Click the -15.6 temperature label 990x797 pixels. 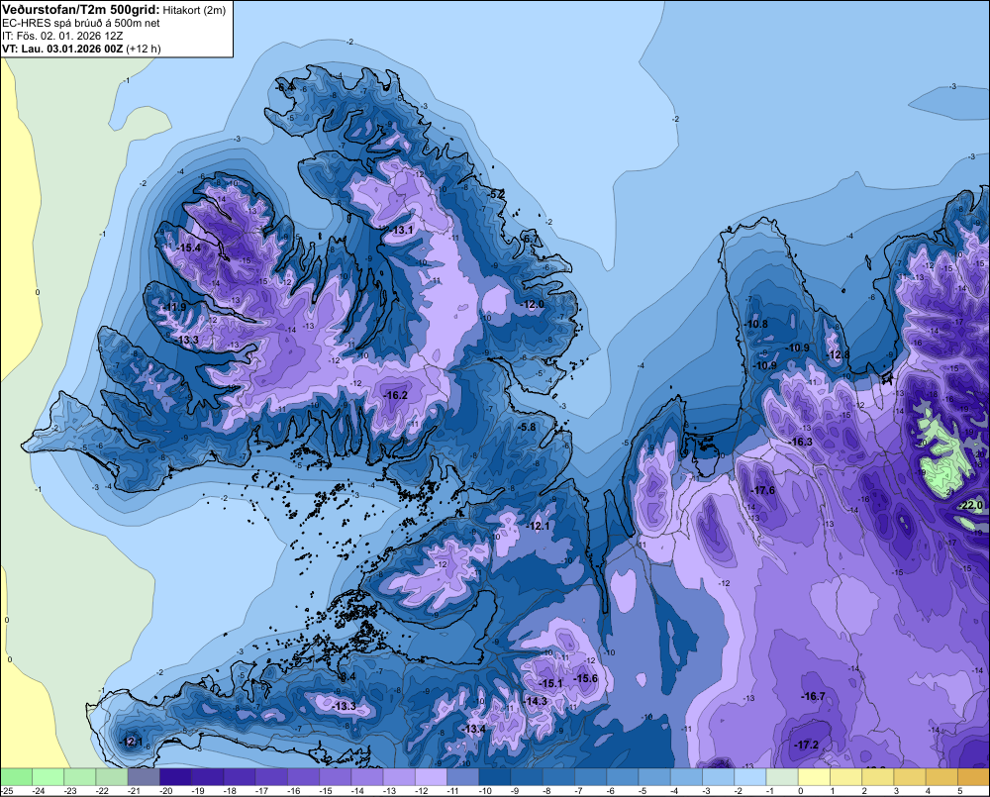point(585,678)
